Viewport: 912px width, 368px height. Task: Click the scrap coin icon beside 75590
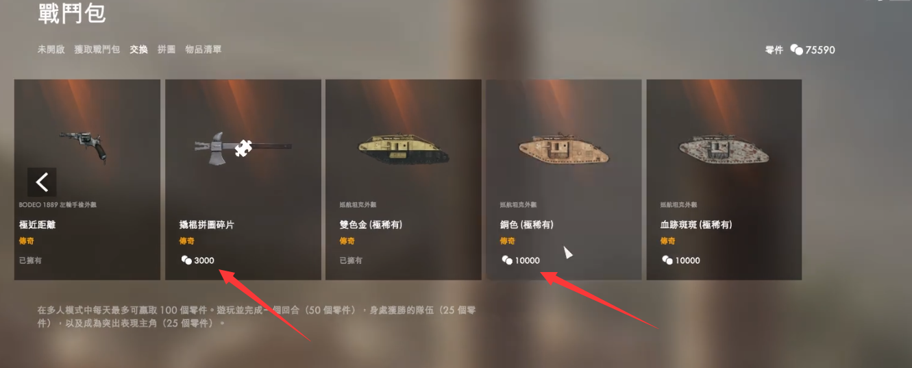(x=796, y=50)
